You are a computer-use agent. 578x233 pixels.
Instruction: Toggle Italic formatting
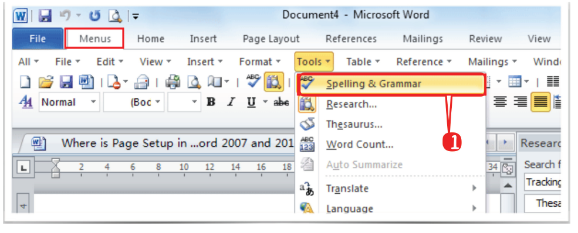tap(231, 102)
